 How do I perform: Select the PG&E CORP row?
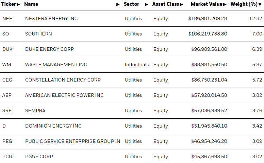(x=132, y=156)
